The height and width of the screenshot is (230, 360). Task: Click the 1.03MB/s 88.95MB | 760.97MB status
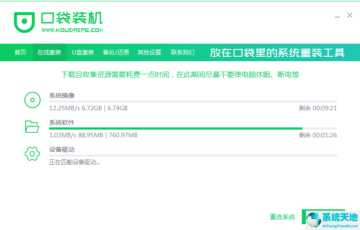(x=93, y=135)
